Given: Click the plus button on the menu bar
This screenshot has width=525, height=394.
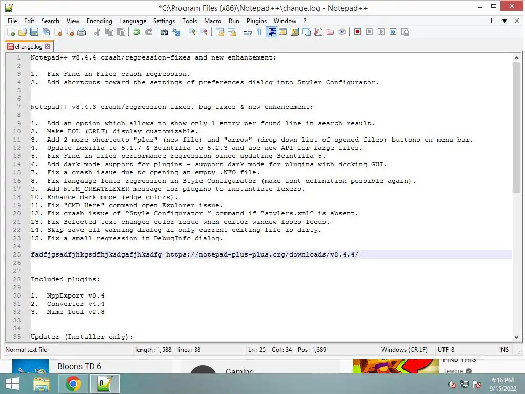Looking at the screenshot, I should tap(491, 21).
